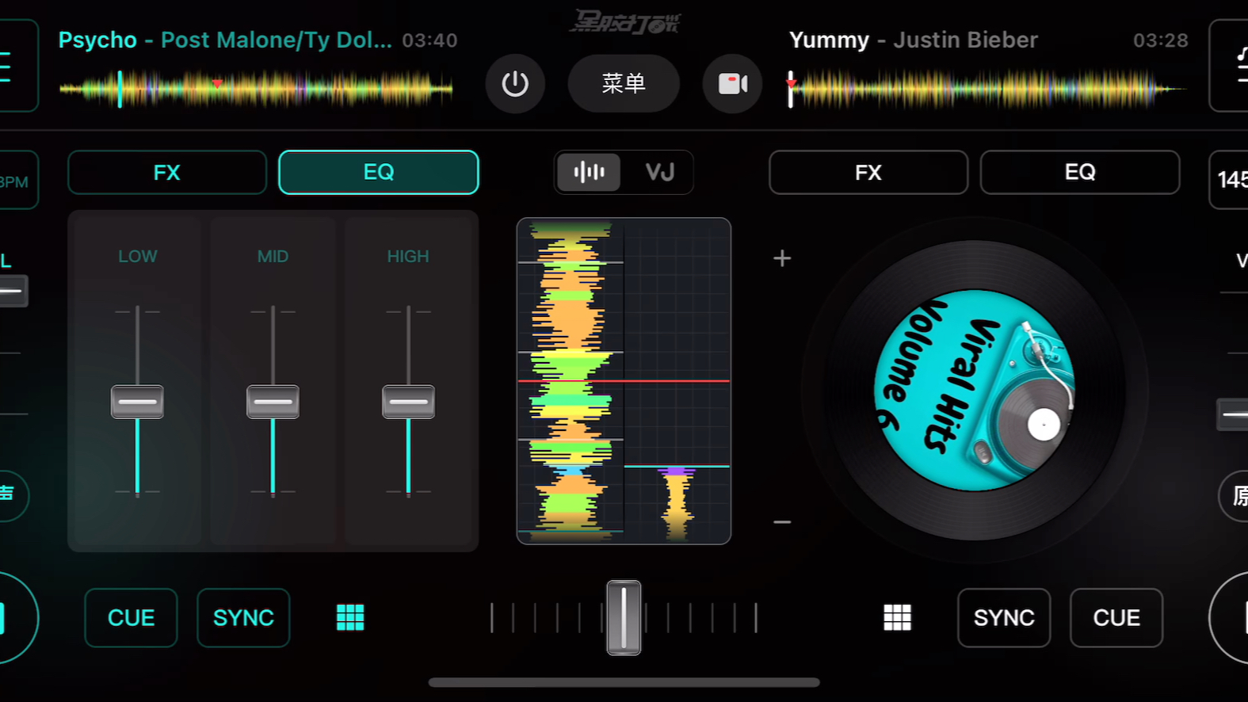Image resolution: width=1248 pixels, height=702 pixels.
Task: Click the right deck 原 button
Action: click(x=1234, y=496)
